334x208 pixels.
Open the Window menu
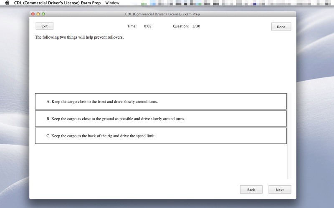(x=112, y=3)
